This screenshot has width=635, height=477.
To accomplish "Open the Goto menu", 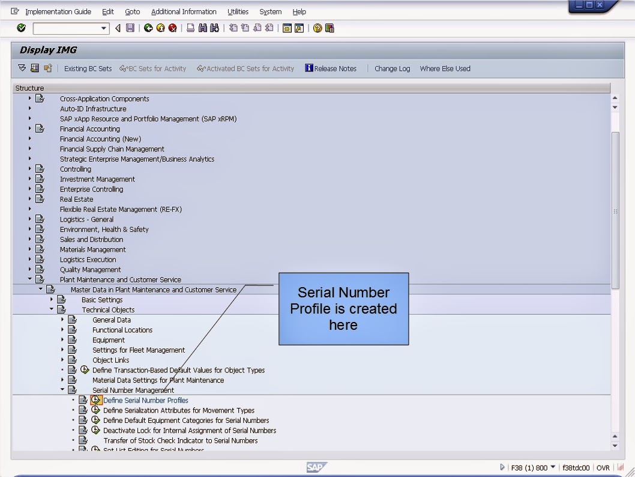I will tap(132, 11).
